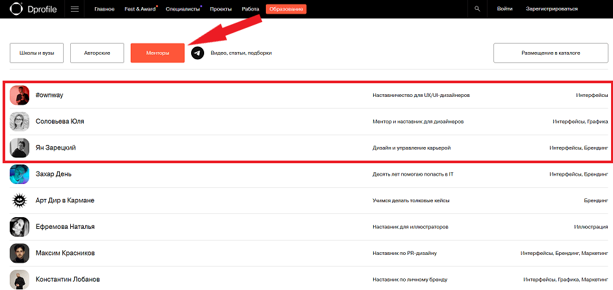Click Интерфейсы, Брендинг, Маркетинг tags
613x290 pixels.
[x=564, y=253]
